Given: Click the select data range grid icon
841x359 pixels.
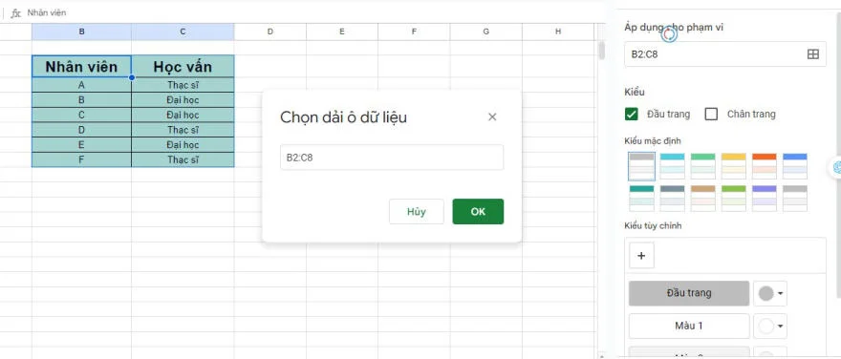Looking at the screenshot, I should coord(813,54).
